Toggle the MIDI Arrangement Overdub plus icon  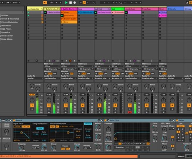[x=81, y=3]
